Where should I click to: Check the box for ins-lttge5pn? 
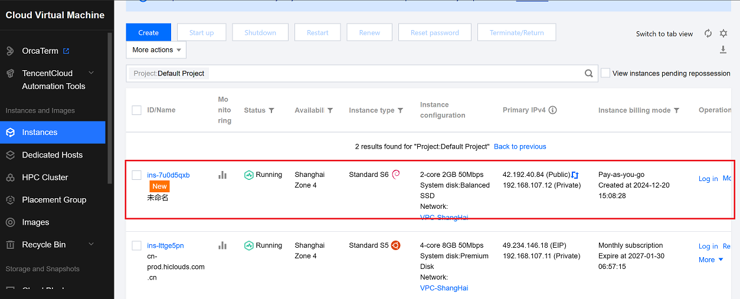tap(137, 246)
